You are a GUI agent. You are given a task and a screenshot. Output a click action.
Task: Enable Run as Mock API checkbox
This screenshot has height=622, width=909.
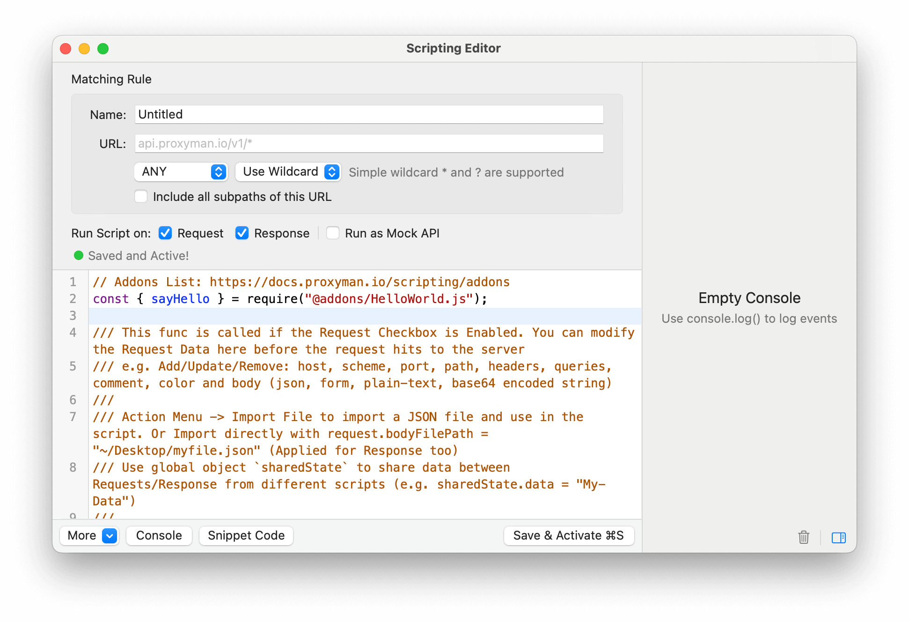pos(333,233)
